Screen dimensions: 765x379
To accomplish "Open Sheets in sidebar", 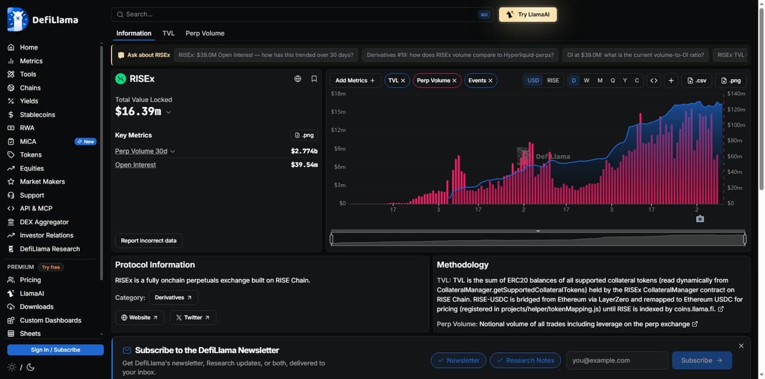I will pyautogui.click(x=30, y=334).
